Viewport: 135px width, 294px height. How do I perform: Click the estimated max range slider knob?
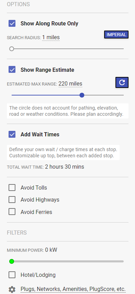82,95
